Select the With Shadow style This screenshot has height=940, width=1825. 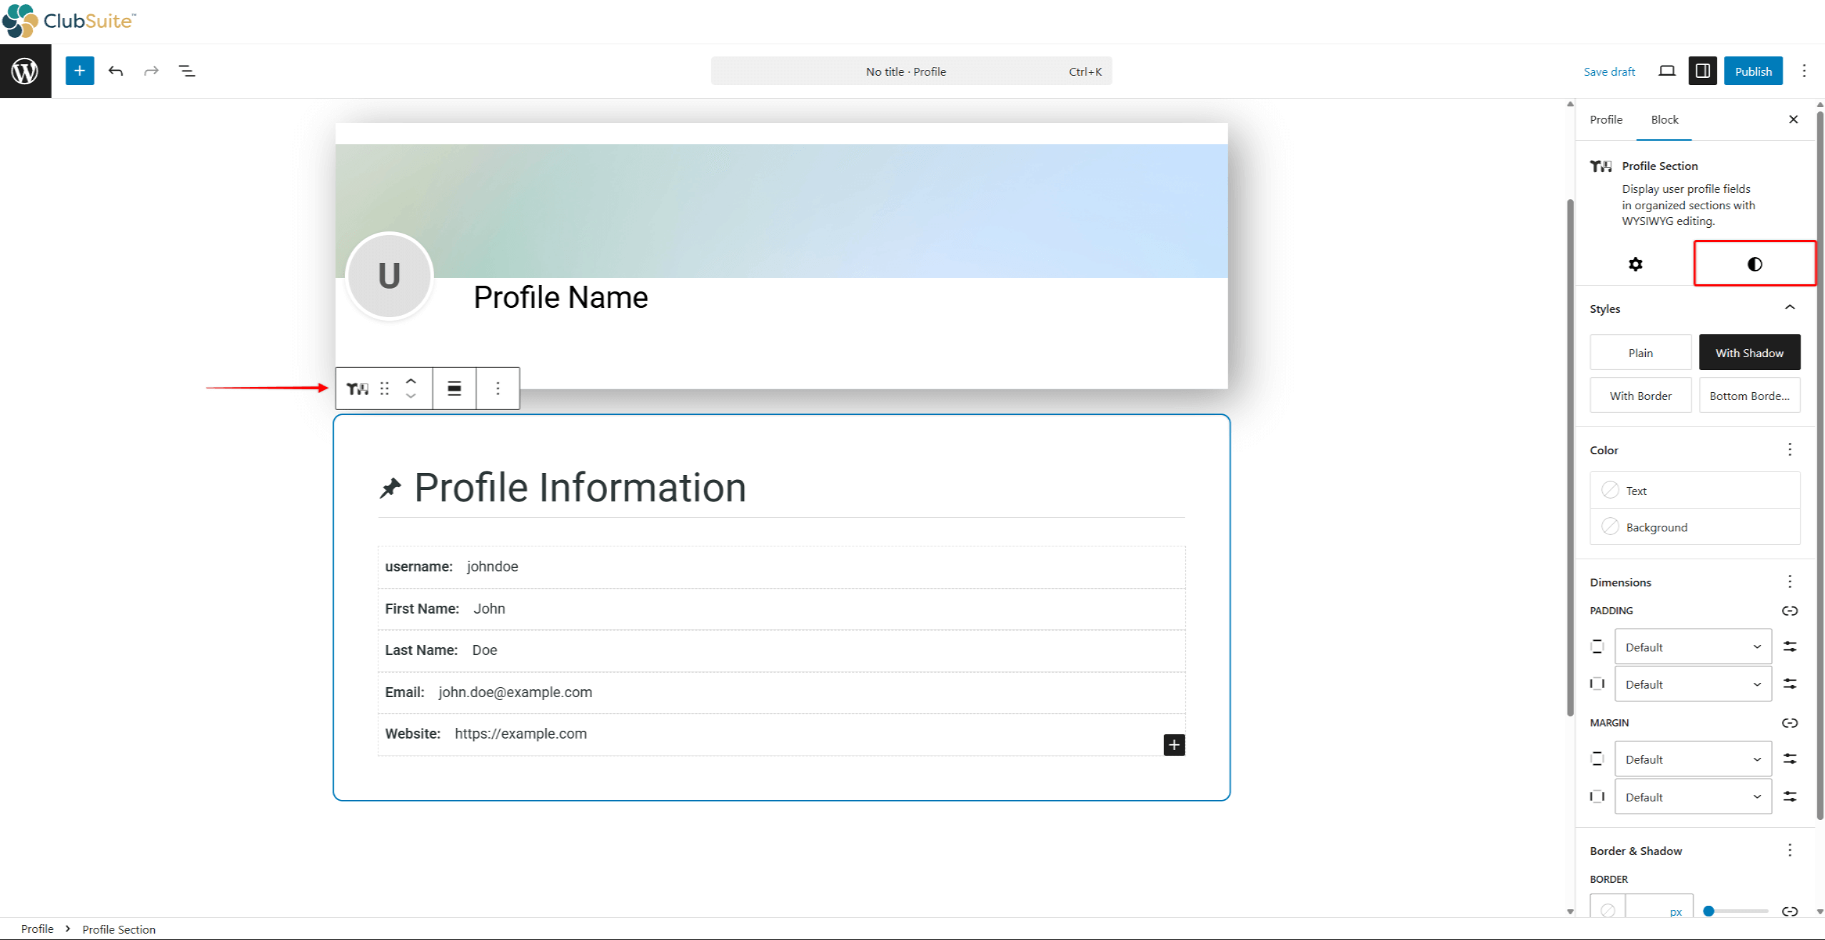[x=1749, y=353]
